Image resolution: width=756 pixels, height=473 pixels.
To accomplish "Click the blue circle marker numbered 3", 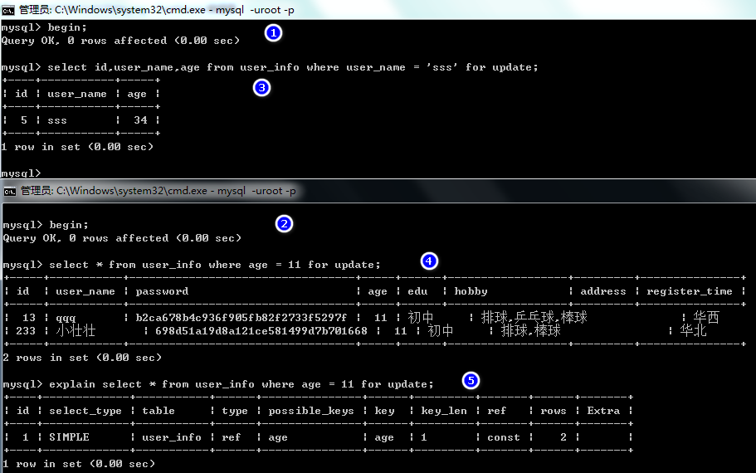I will click(x=261, y=87).
